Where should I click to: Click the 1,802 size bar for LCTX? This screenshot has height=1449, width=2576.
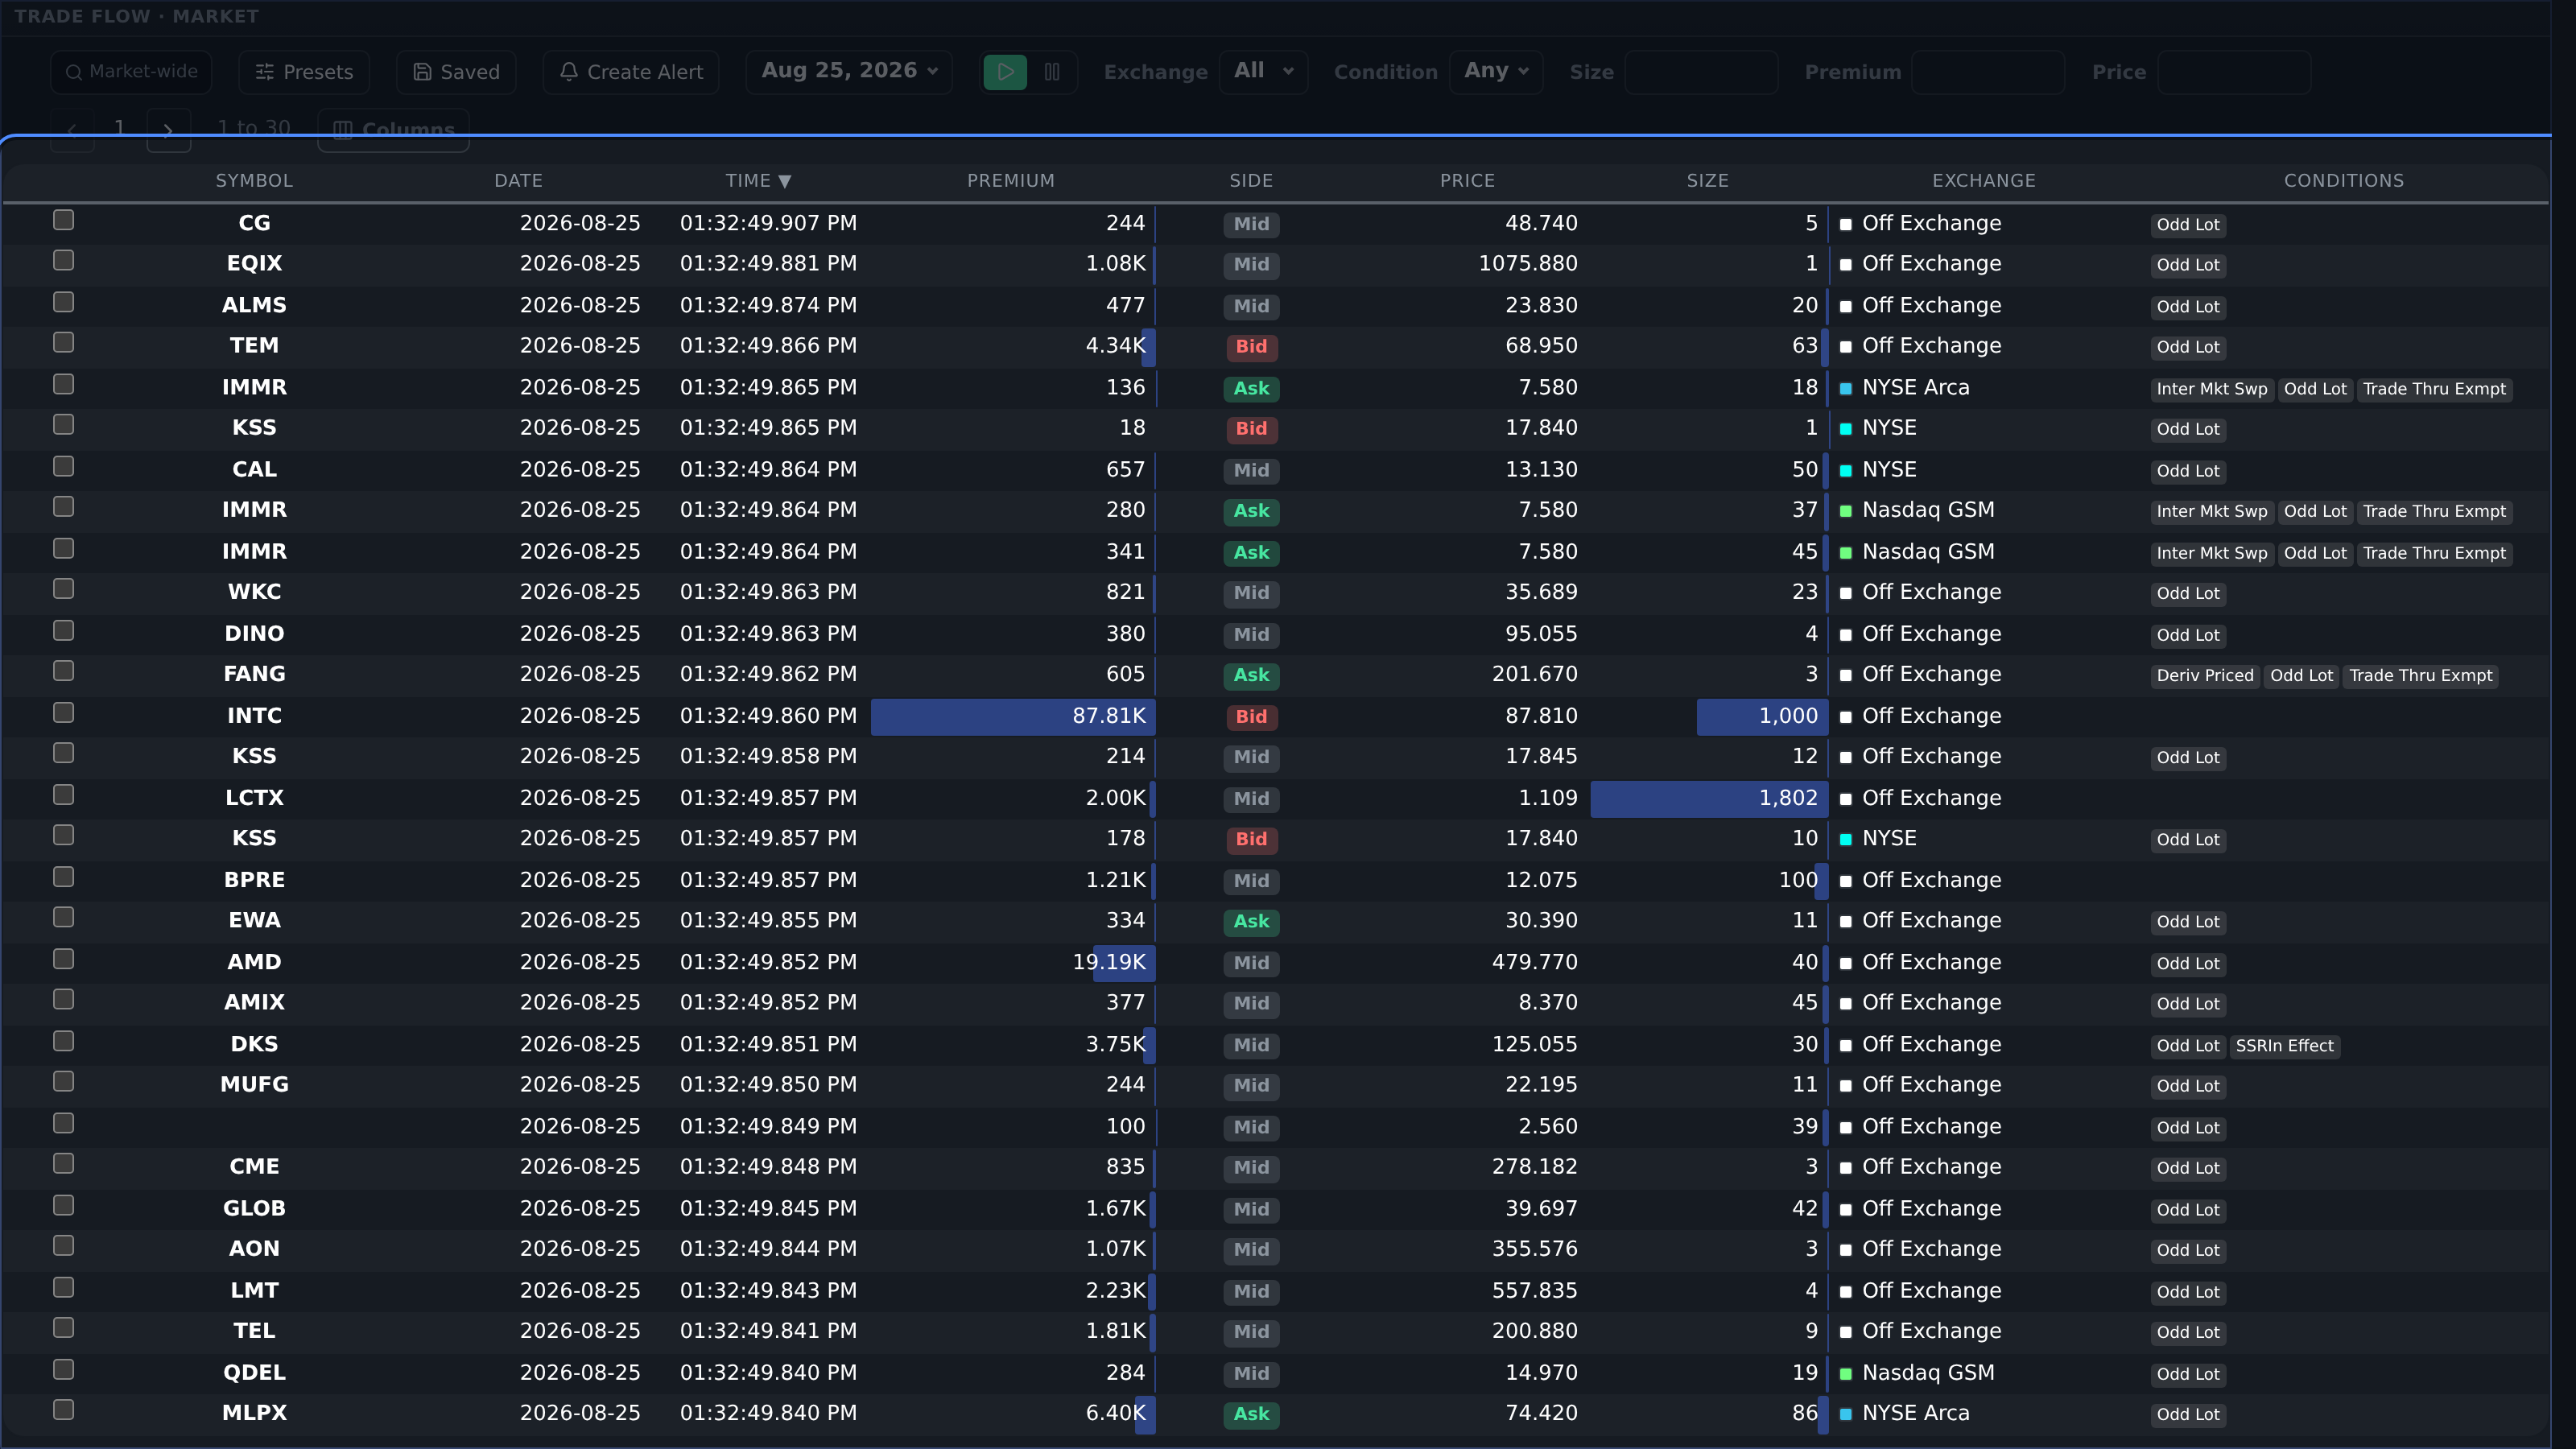tap(1709, 798)
